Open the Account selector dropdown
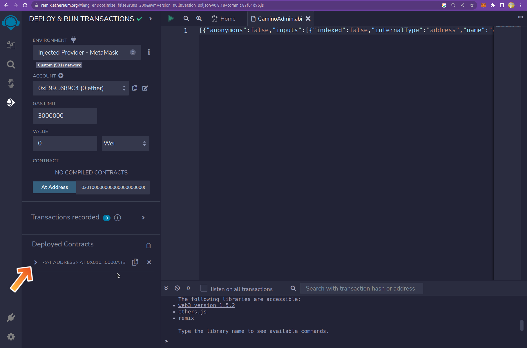Viewport: 527px width, 348px height. [x=81, y=88]
